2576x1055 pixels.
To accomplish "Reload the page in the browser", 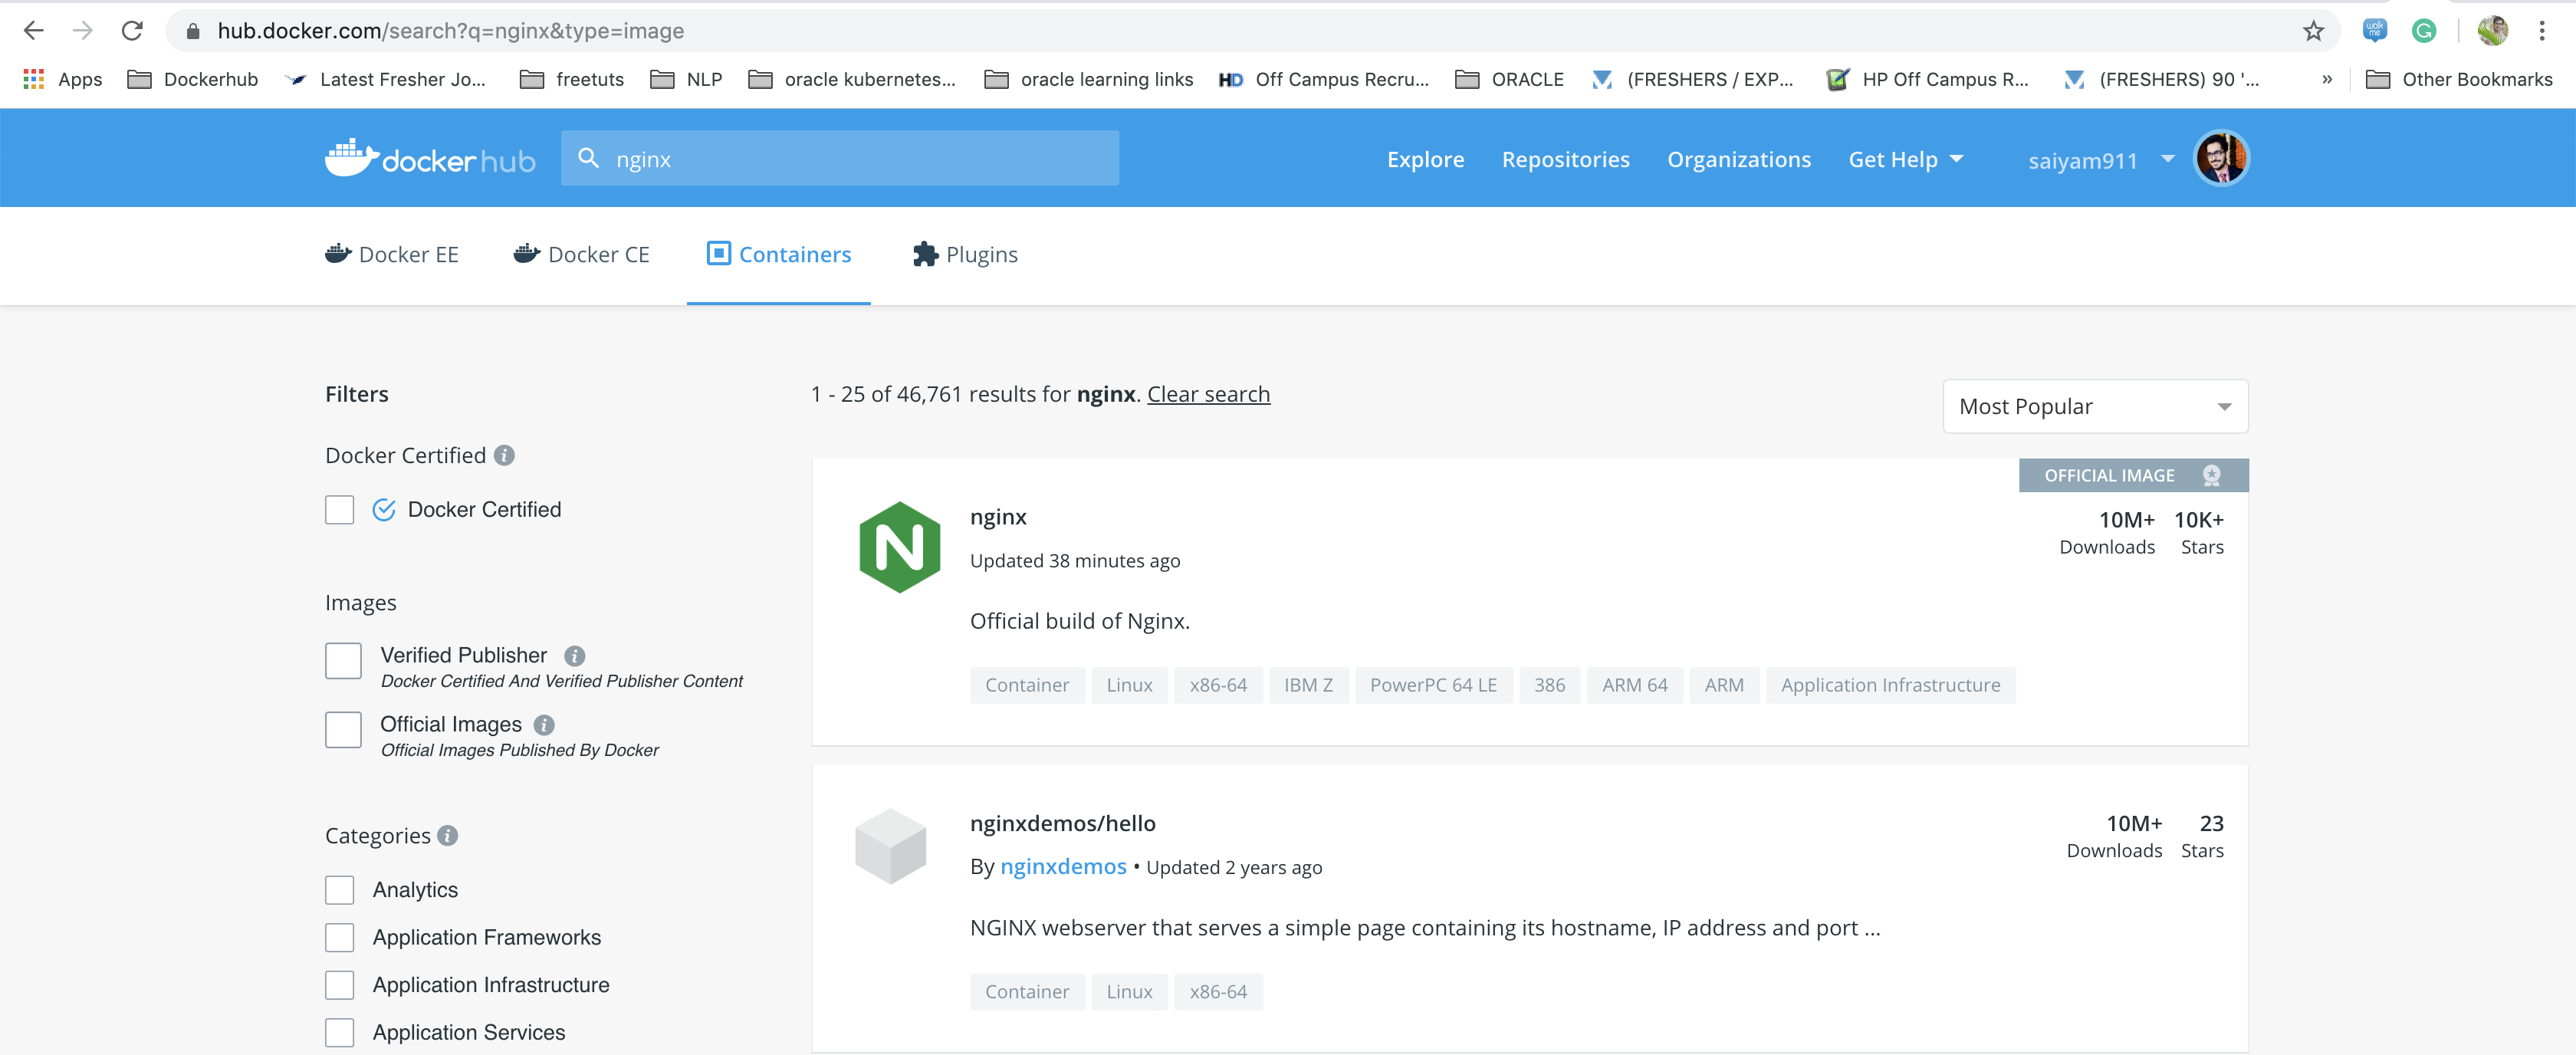I will point(132,31).
